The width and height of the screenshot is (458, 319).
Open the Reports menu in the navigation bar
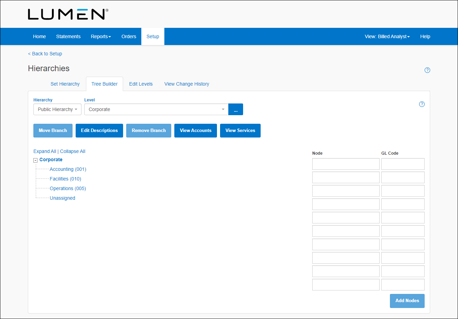(101, 36)
